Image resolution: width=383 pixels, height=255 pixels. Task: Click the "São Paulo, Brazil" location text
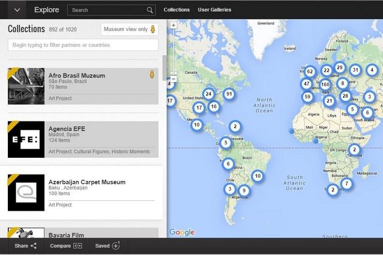(x=67, y=81)
